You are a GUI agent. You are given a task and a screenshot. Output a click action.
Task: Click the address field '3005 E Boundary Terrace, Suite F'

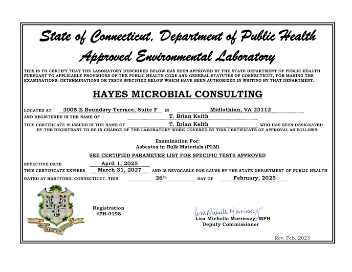pyautogui.click(x=111, y=110)
